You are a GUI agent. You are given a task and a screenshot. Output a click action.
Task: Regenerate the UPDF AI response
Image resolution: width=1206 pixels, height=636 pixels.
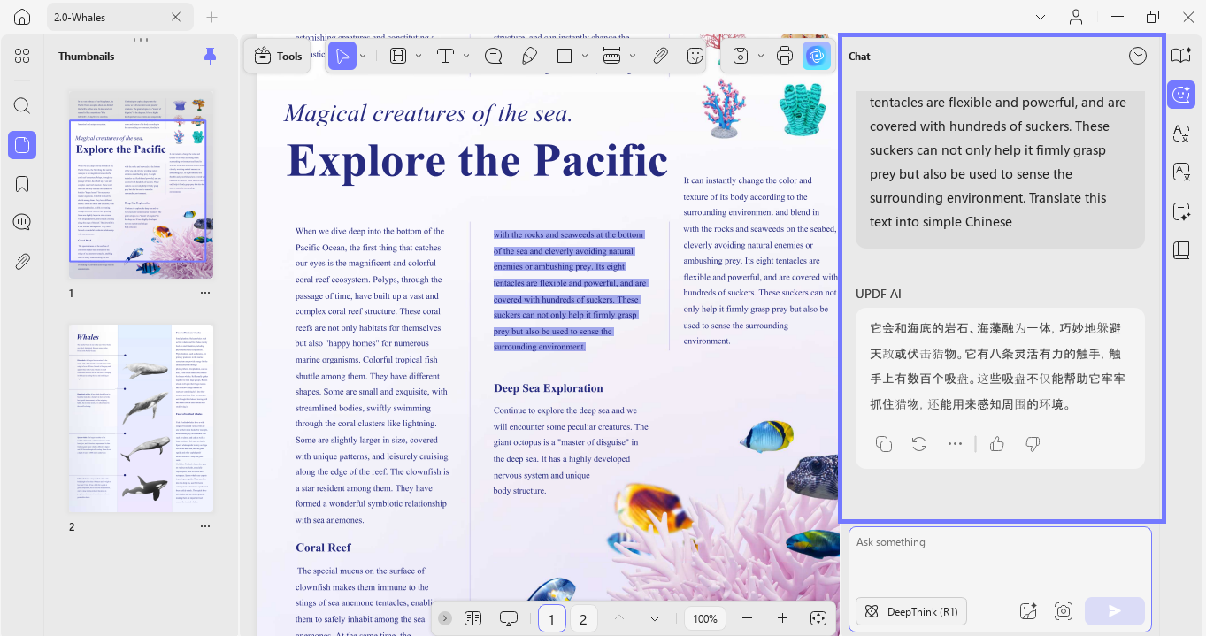click(x=919, y=444)
